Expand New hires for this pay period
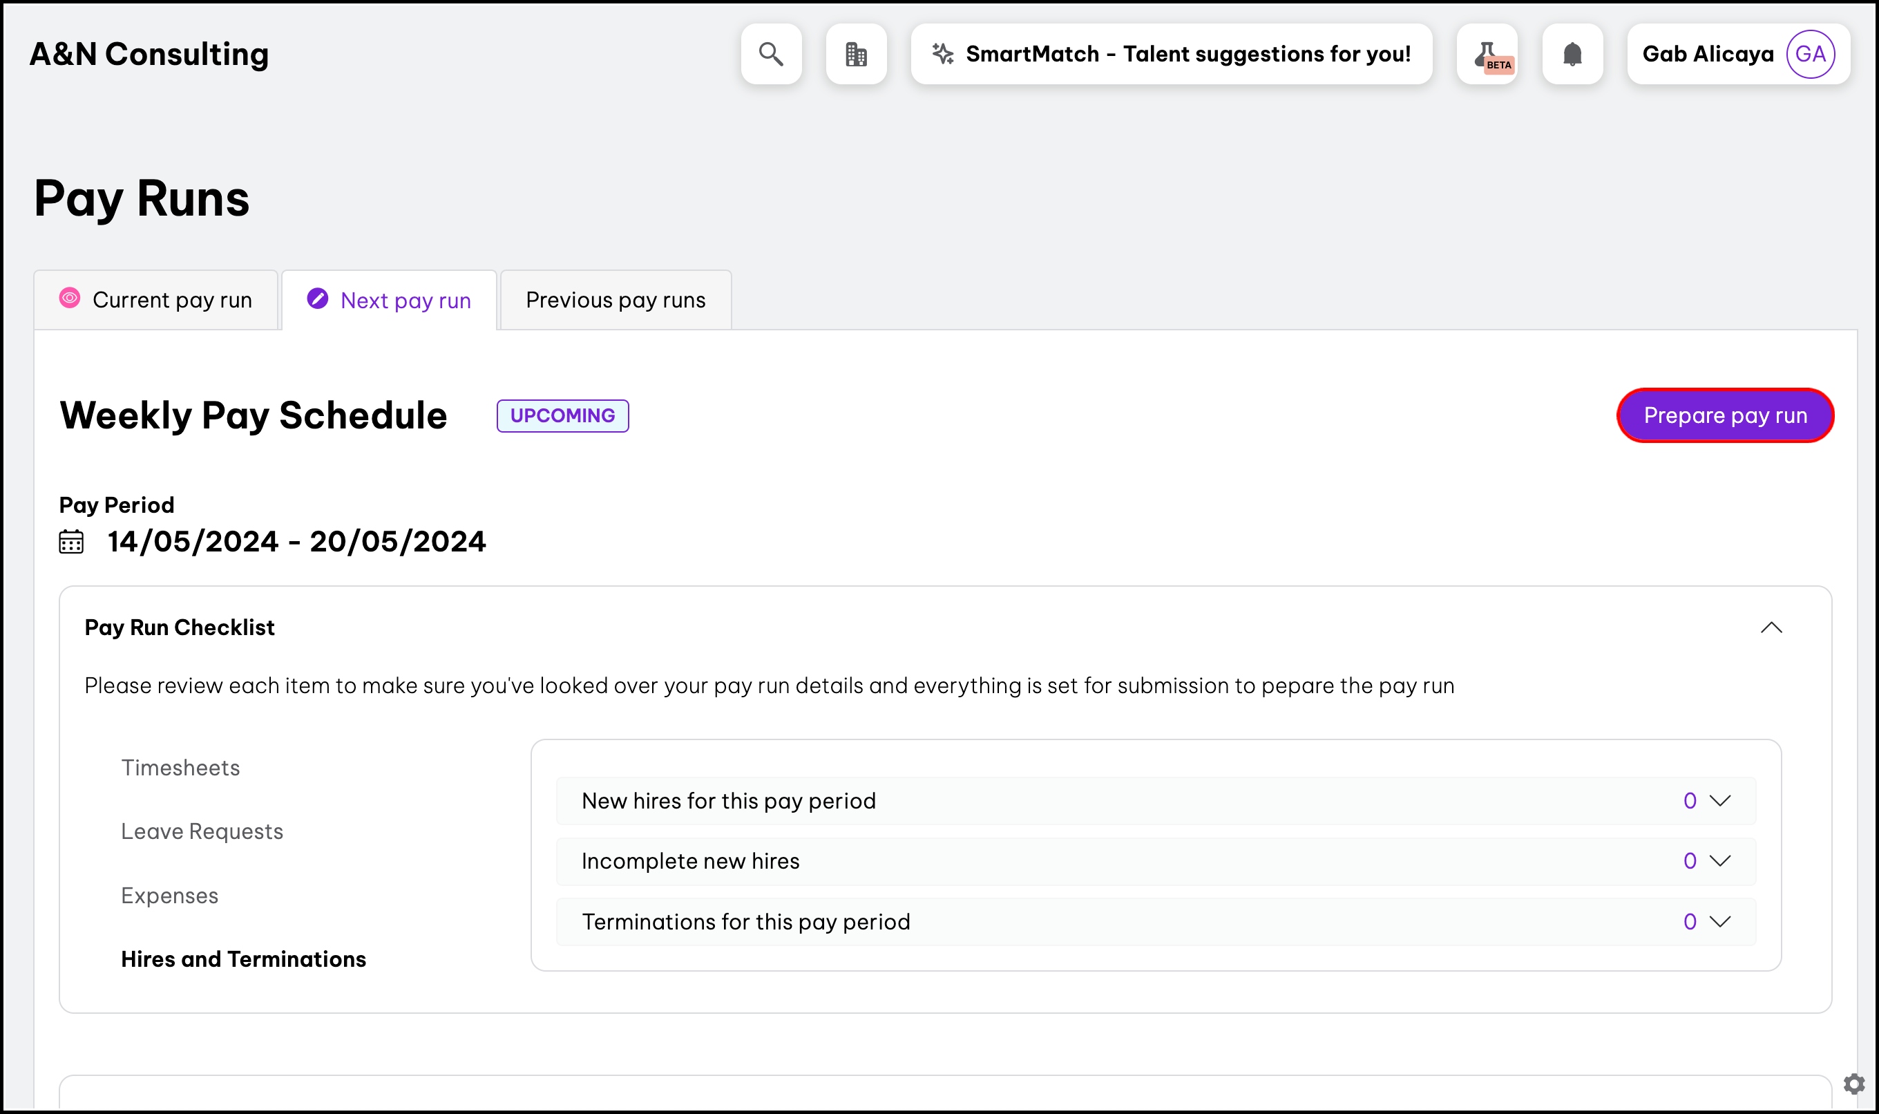 [1720, 801]
